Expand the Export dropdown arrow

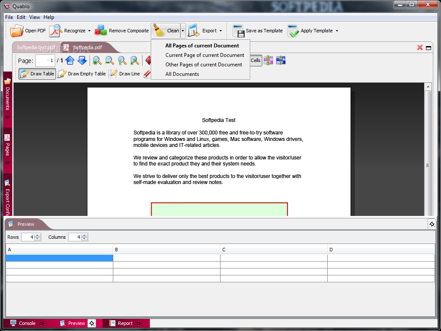(220, 31)
